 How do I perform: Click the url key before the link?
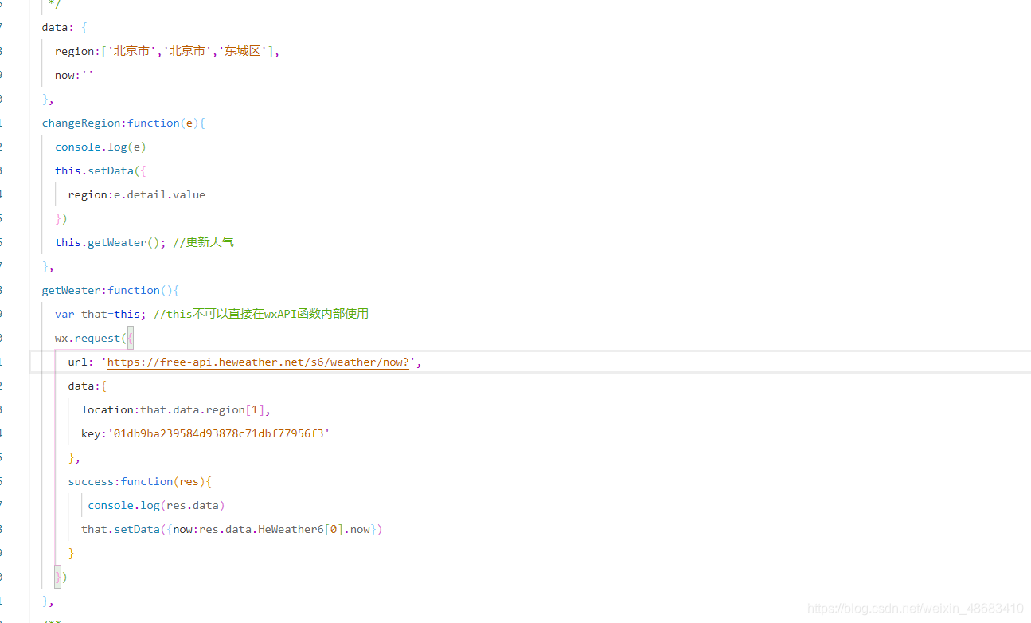pyautogui.click(x=78, y=362)
